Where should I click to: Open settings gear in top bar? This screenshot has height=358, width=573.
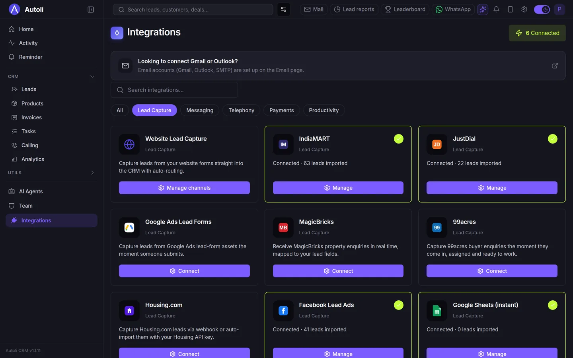click(524, 10)
